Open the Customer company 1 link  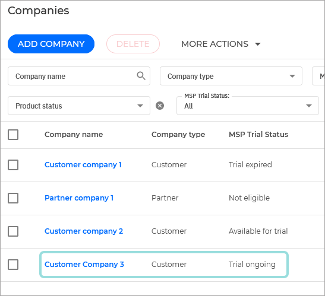click(x=83, y=165)
